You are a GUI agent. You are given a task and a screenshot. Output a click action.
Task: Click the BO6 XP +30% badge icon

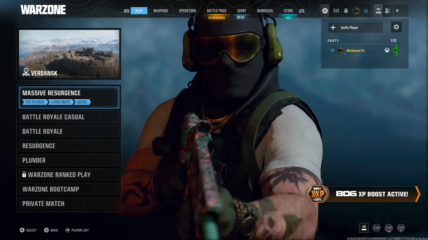pos(317,194)
